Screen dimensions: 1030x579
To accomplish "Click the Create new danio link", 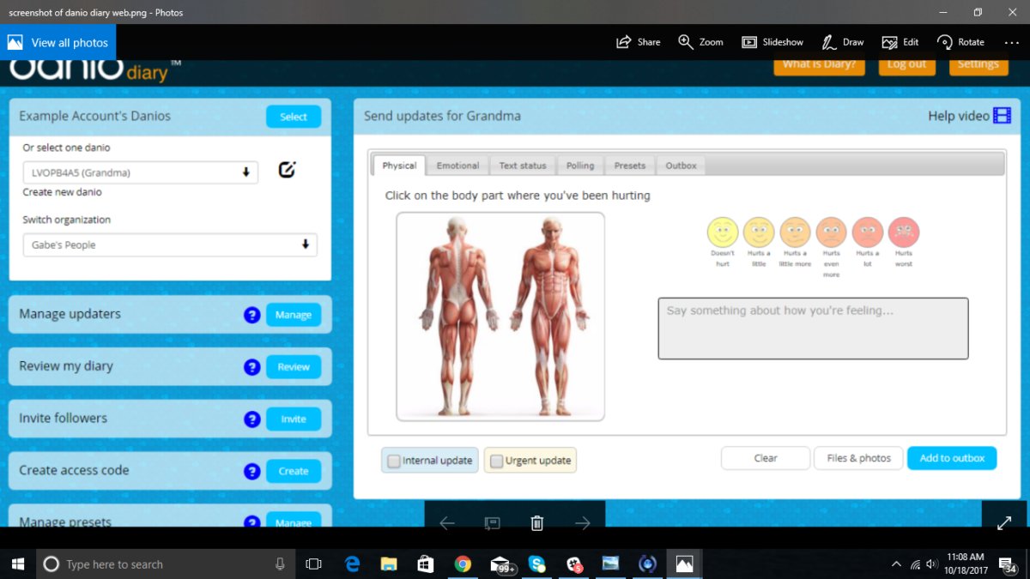I will coord(62,192).
